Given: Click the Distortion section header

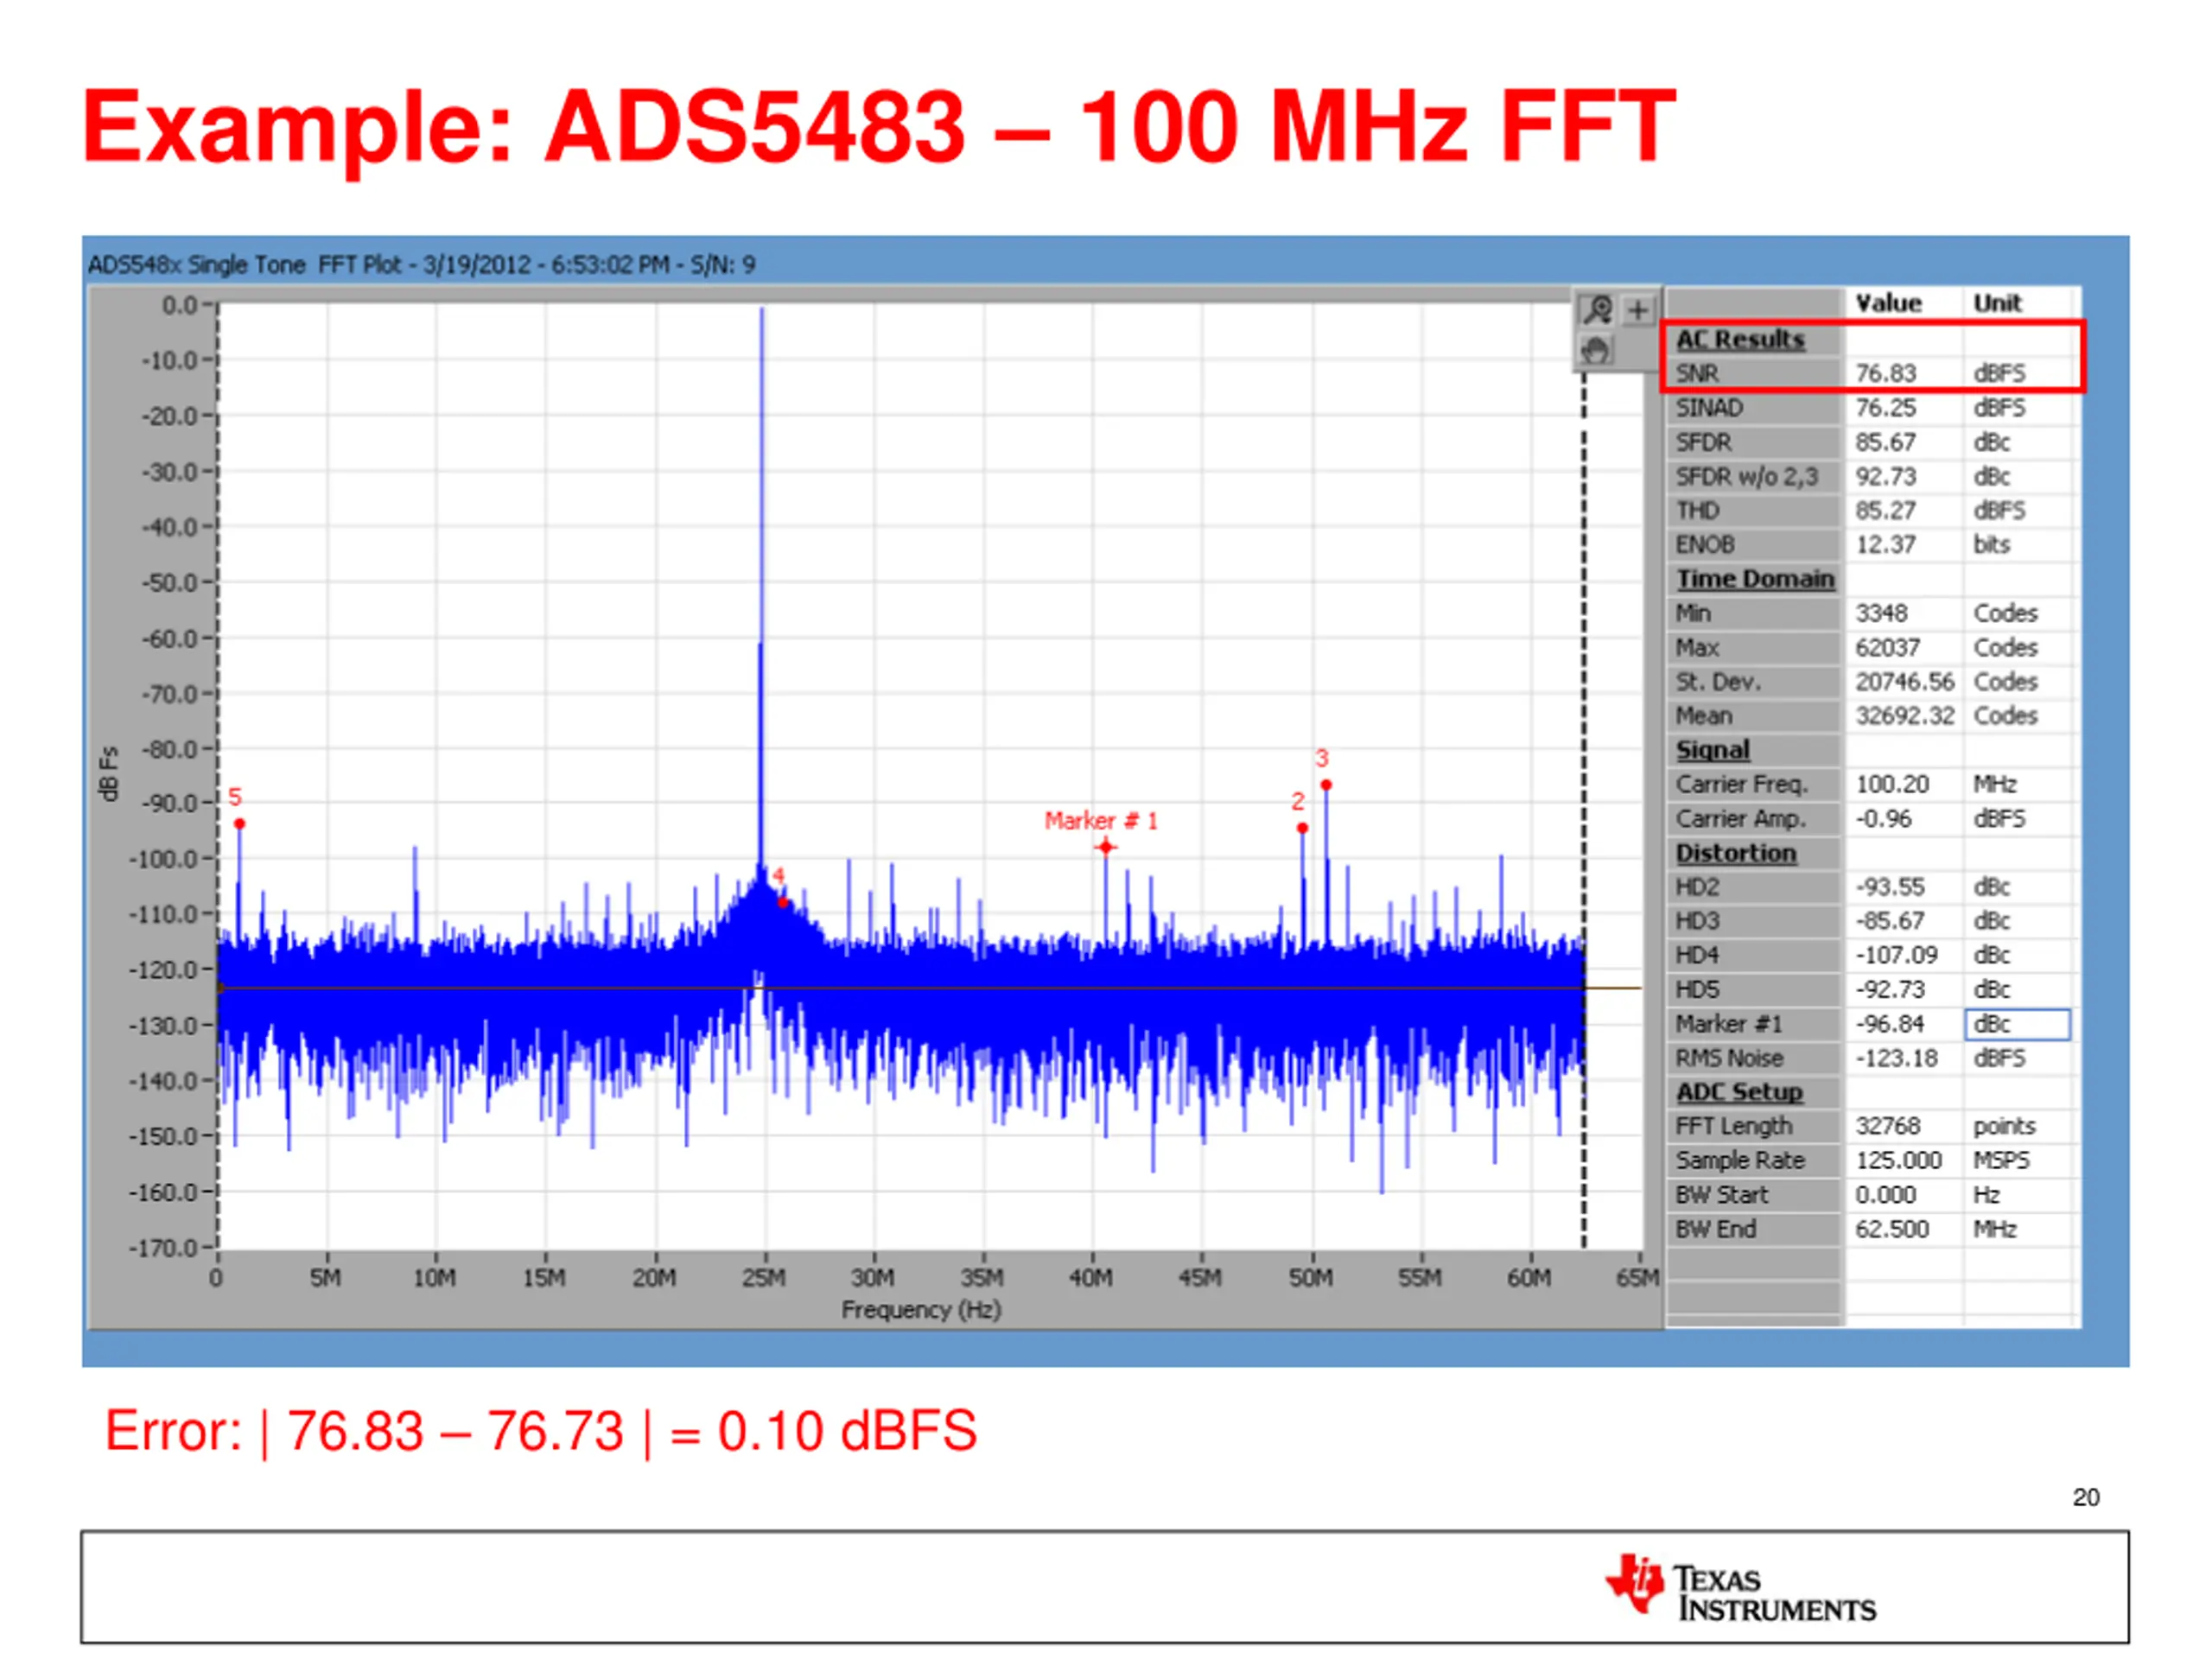Looking at the screenshot, I should pyautogui.click(x=1735, y=853).
